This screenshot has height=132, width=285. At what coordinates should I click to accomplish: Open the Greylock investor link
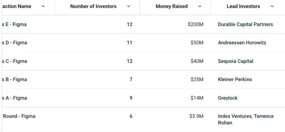[228, 98]
